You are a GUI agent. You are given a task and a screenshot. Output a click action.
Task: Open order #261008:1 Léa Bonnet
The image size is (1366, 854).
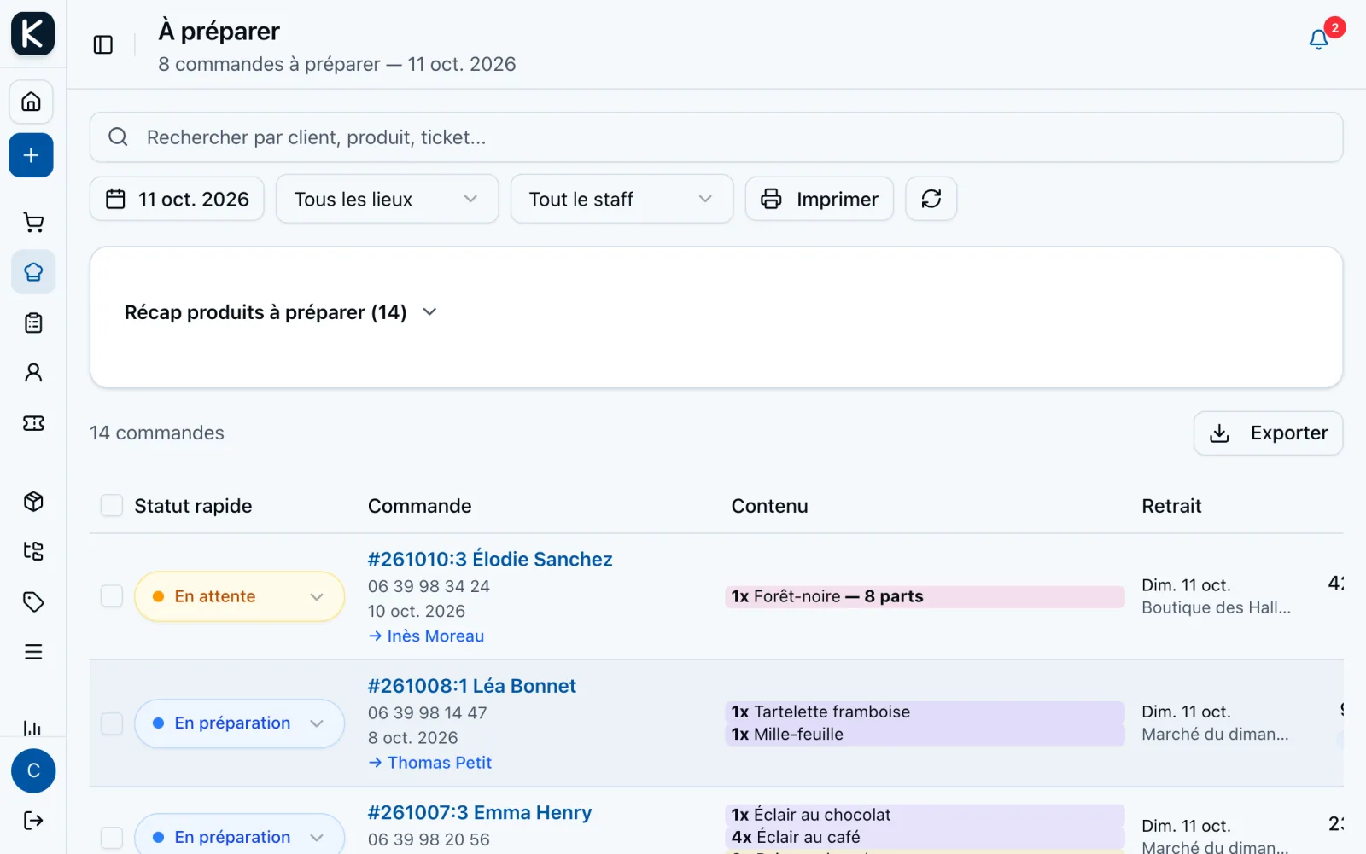(x=472, y=686)
